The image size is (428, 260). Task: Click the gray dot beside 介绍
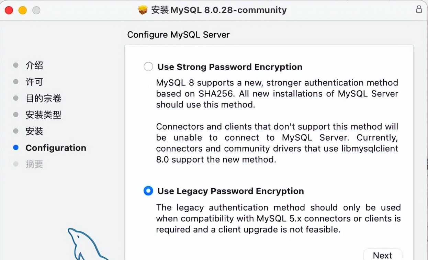coord(16,65)
